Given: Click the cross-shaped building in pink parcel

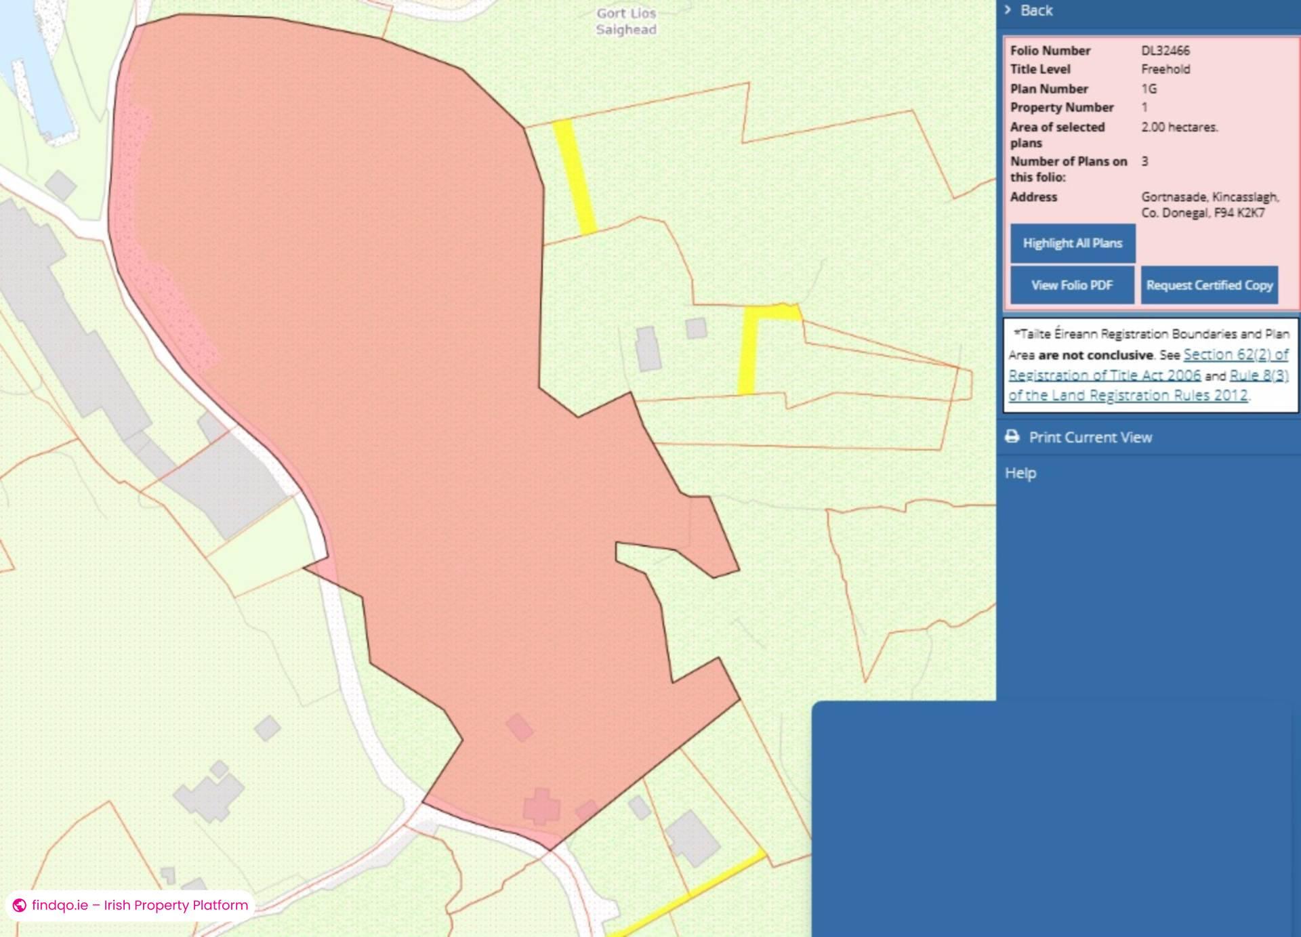Looking at the screenshot, I should 541,806.
